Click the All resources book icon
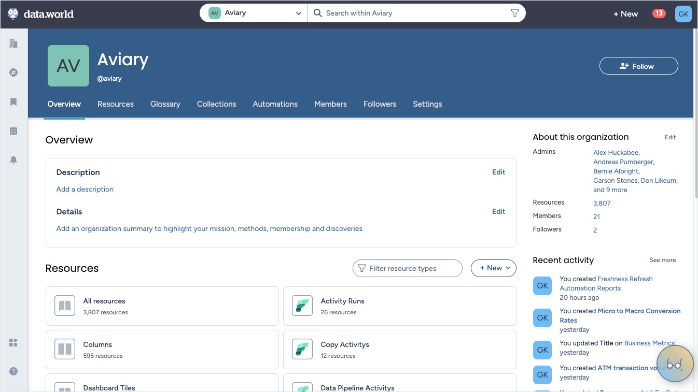The width and height of the screenshot is (698, 392). pos(65,306)
